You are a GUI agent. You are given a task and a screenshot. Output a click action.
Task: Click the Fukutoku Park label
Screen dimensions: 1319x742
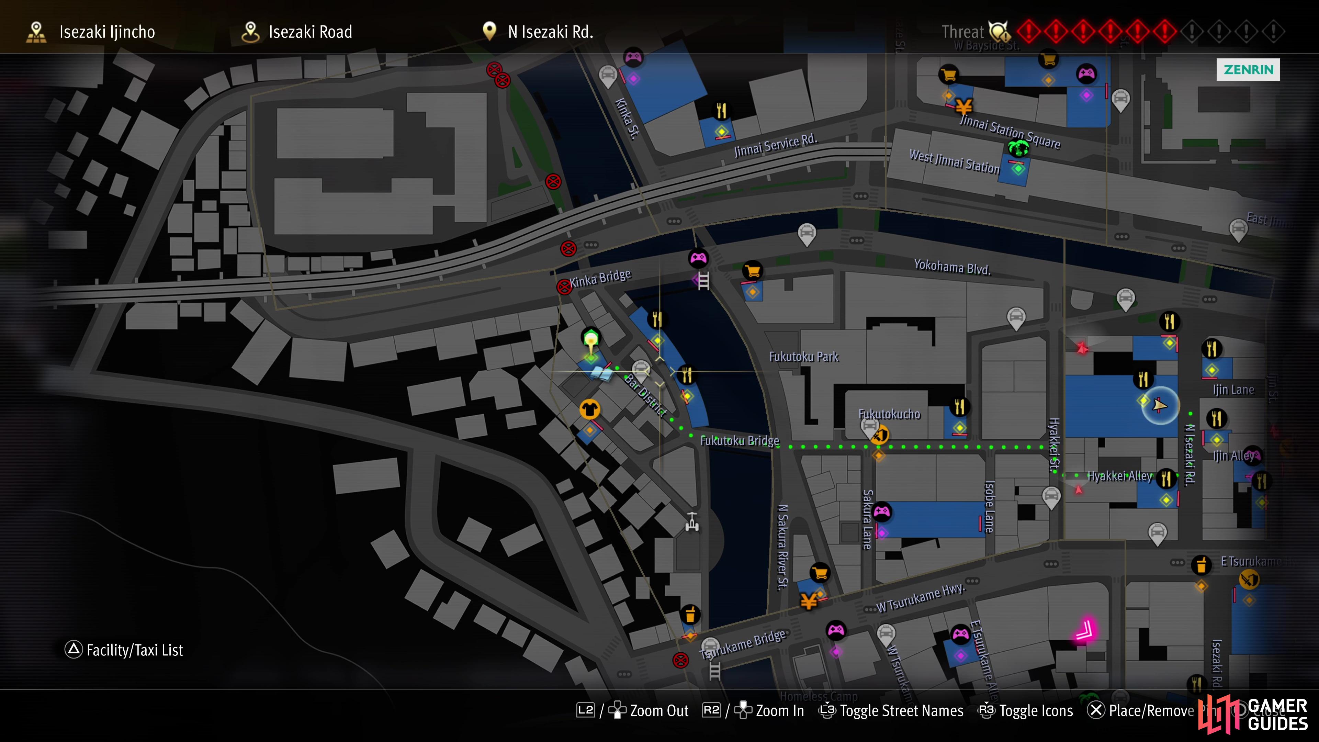pyautogui.click(x=803, y=357)
